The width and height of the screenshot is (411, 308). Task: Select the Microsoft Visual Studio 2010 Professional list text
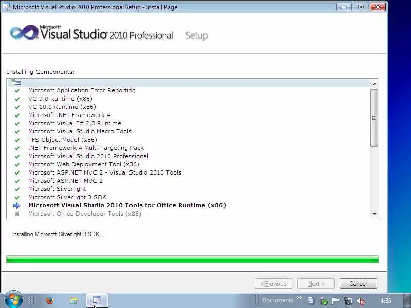point(88,156)
